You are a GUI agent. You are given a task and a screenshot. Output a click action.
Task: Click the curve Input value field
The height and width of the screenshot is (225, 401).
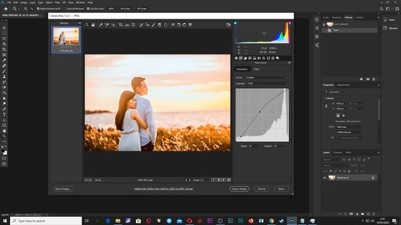pyautogui.click(x=254, y=146)
